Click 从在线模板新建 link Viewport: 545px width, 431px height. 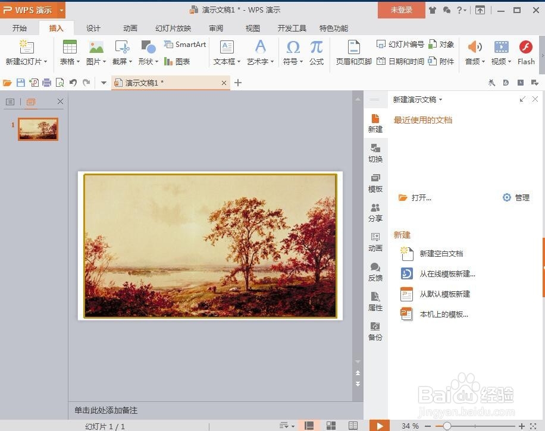[x=438, y=273]
